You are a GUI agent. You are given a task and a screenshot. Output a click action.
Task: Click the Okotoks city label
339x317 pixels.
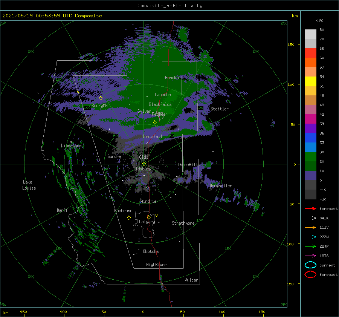[151, 251]
